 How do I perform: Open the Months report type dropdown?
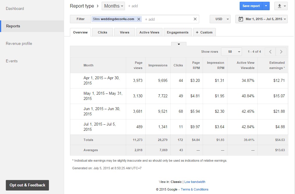click(x=113, y=6)
